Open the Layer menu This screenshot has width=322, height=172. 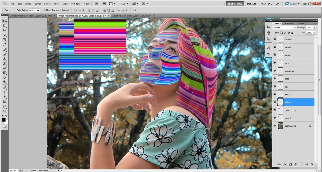pyautogui.click(x=38, y=4)
